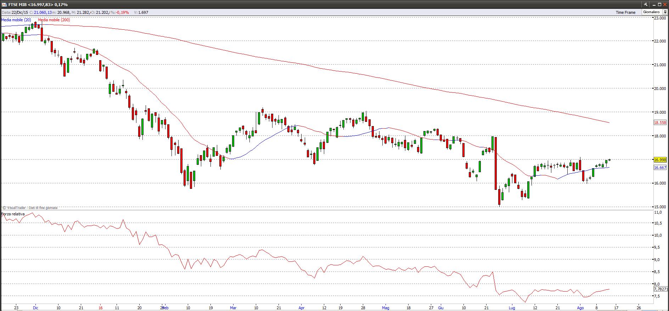Click the 19.000 price axis label
This screenshot has height=311, width=669.
click(660, 112)
